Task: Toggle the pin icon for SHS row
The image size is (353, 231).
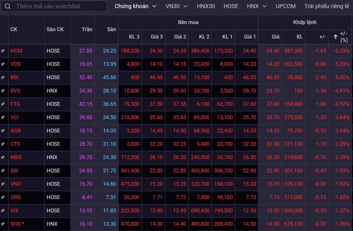Action: (3, 224)
